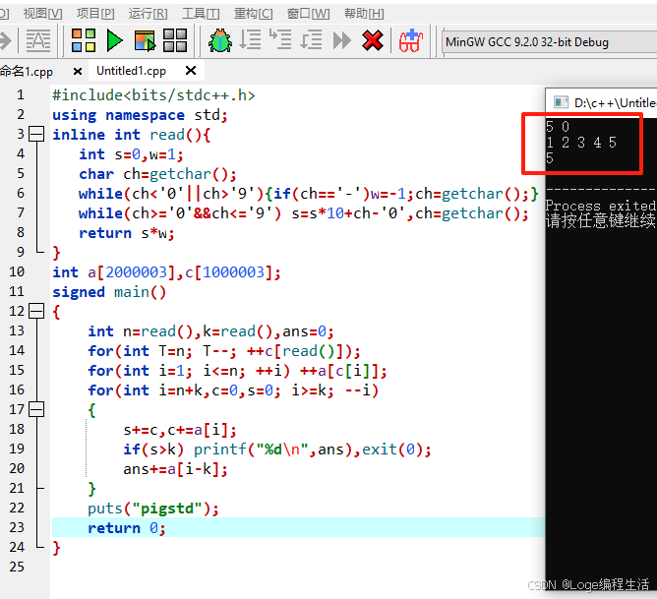657x599 pixels.
Task: Open the 运行[R] menu
Action: click(x=148, y=14)
